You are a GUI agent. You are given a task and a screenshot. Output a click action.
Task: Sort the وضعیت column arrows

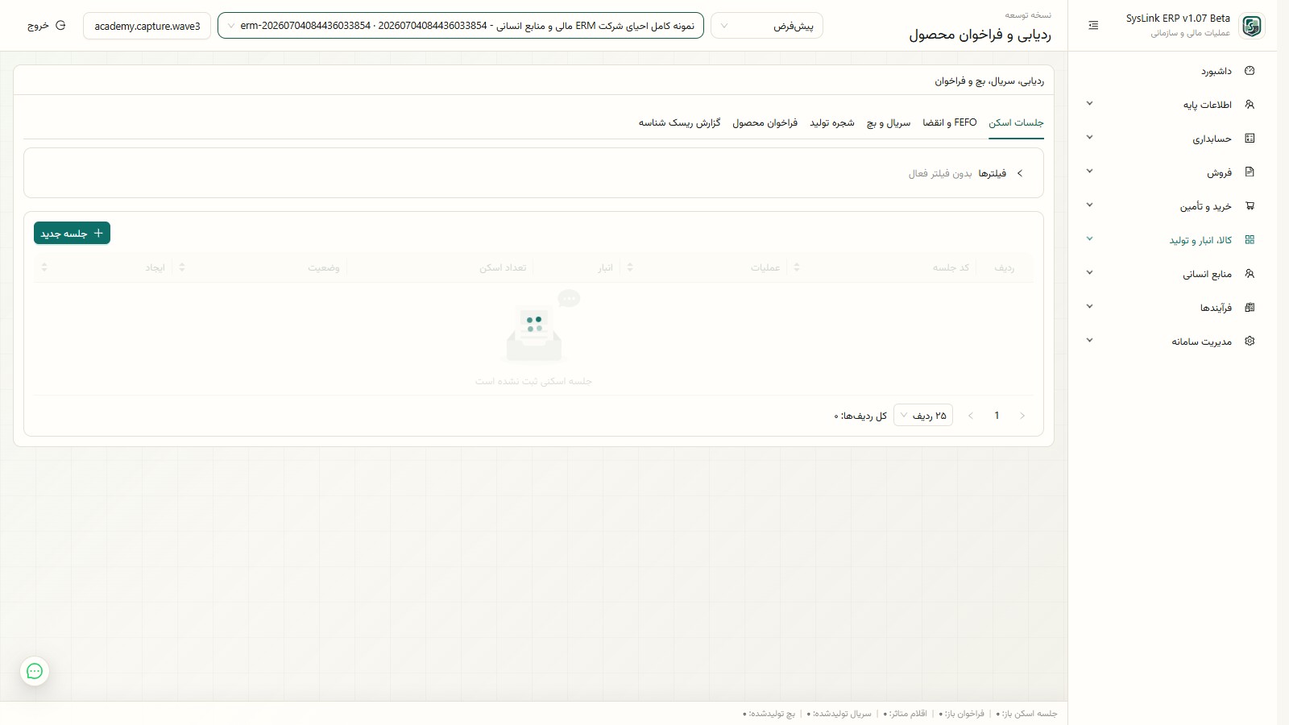click(x=182, y=267)
